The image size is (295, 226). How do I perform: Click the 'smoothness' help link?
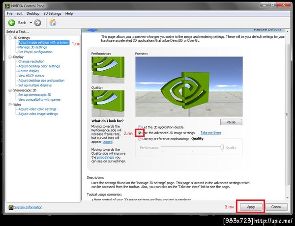pyautogui.click(x=106, y=157)
